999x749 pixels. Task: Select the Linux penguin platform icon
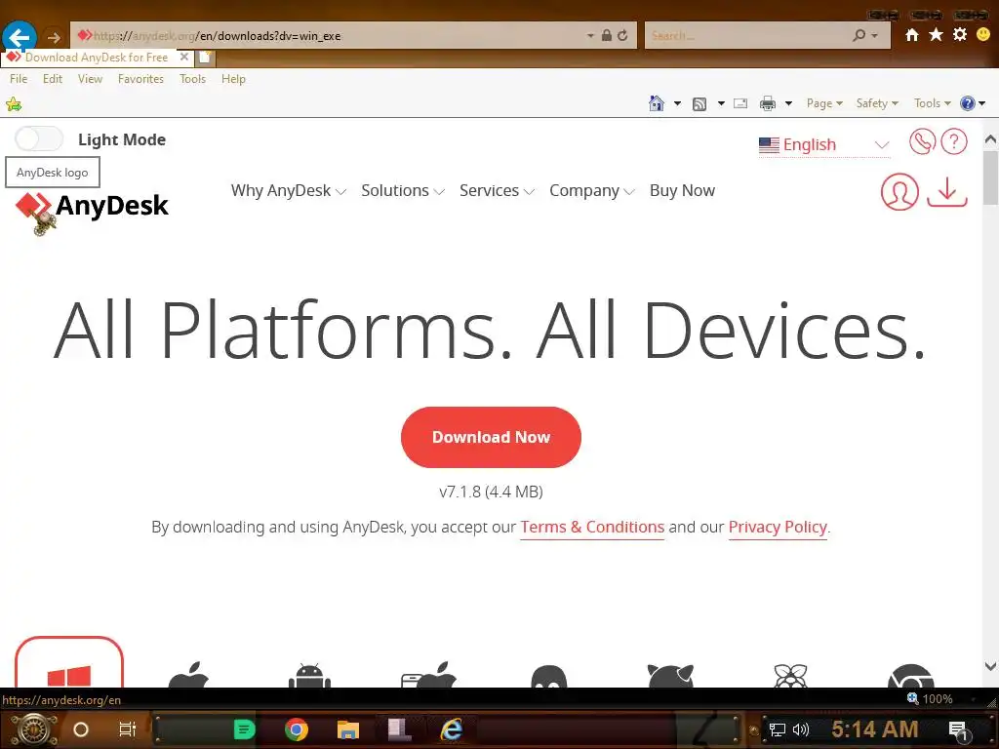coord(548,676)
